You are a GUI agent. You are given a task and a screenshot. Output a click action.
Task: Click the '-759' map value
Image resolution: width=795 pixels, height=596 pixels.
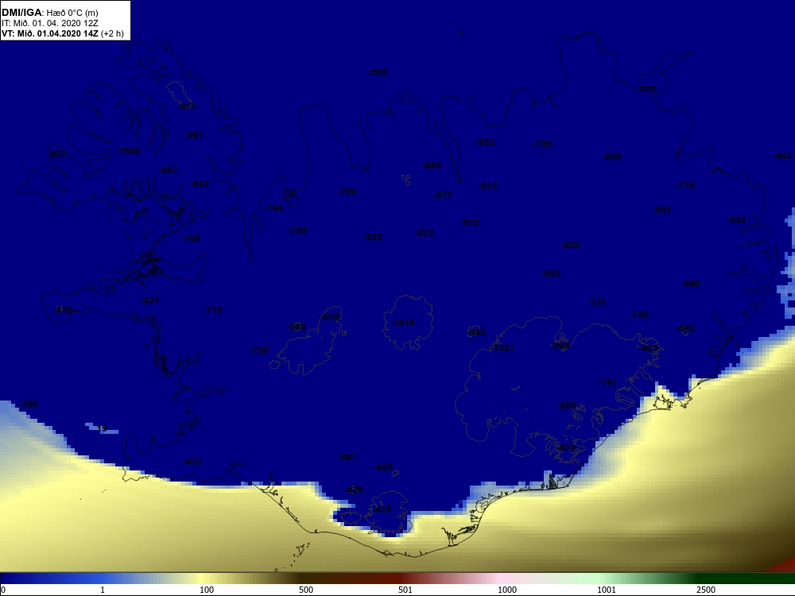coord(259,350)
